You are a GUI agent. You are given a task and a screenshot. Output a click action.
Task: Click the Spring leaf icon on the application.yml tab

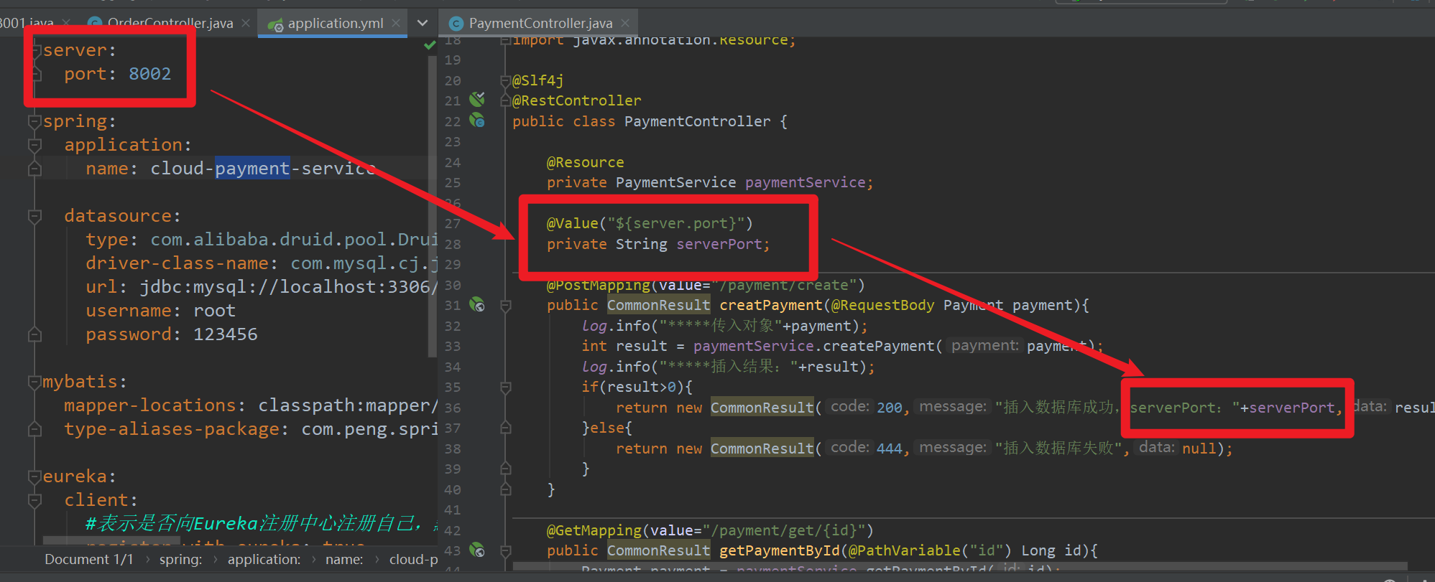pyautogui.click(x=275, y=24)
